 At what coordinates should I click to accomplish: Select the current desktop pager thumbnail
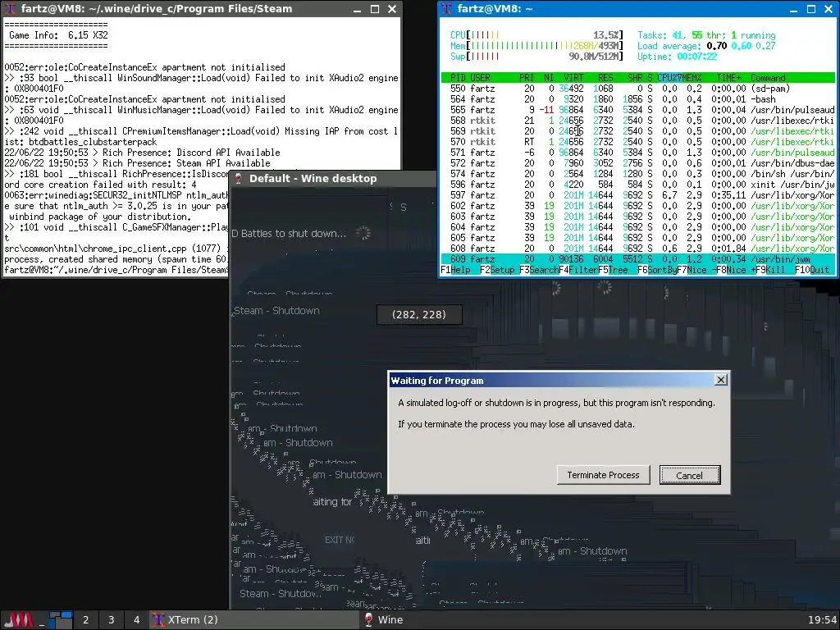click(61, 620)
